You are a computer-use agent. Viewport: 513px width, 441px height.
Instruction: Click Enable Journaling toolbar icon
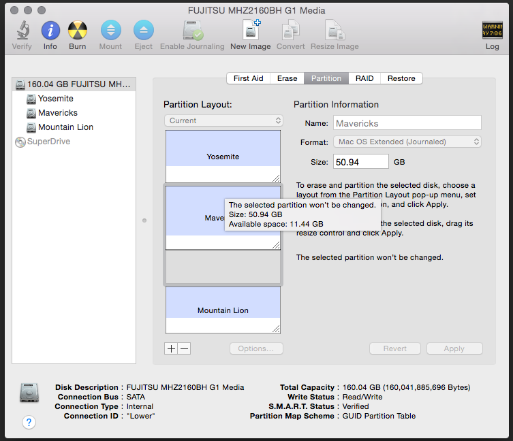click(192, 31)
